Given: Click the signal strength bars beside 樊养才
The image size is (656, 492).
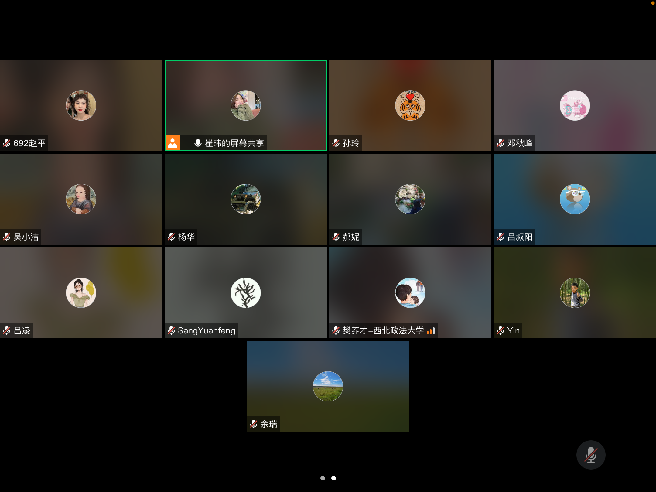Looking at the screenshot, I should (x=431, y=330).
